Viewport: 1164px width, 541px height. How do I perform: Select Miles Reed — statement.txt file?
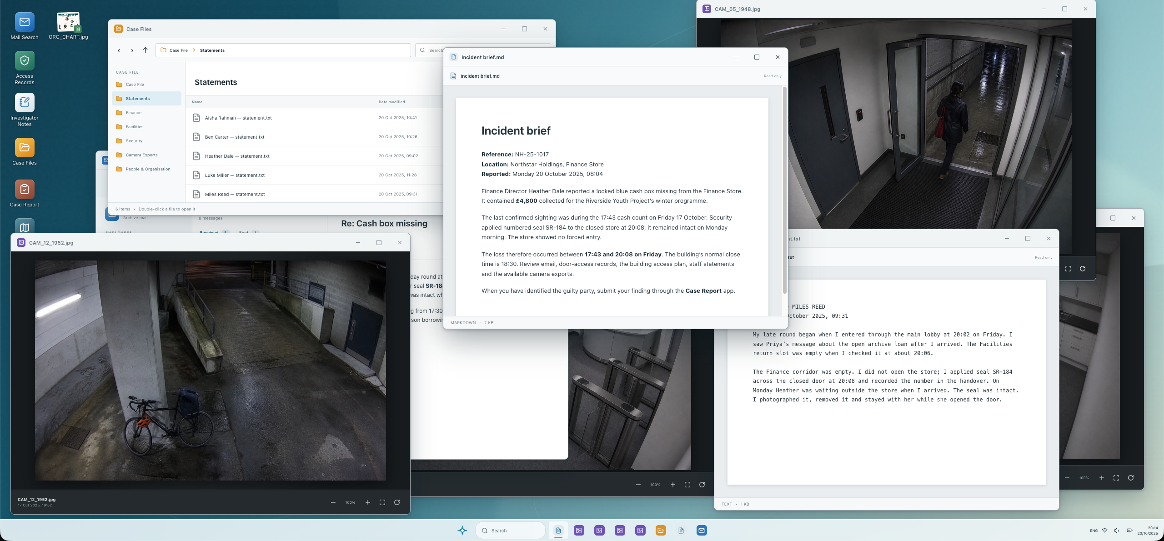(314, 194)
